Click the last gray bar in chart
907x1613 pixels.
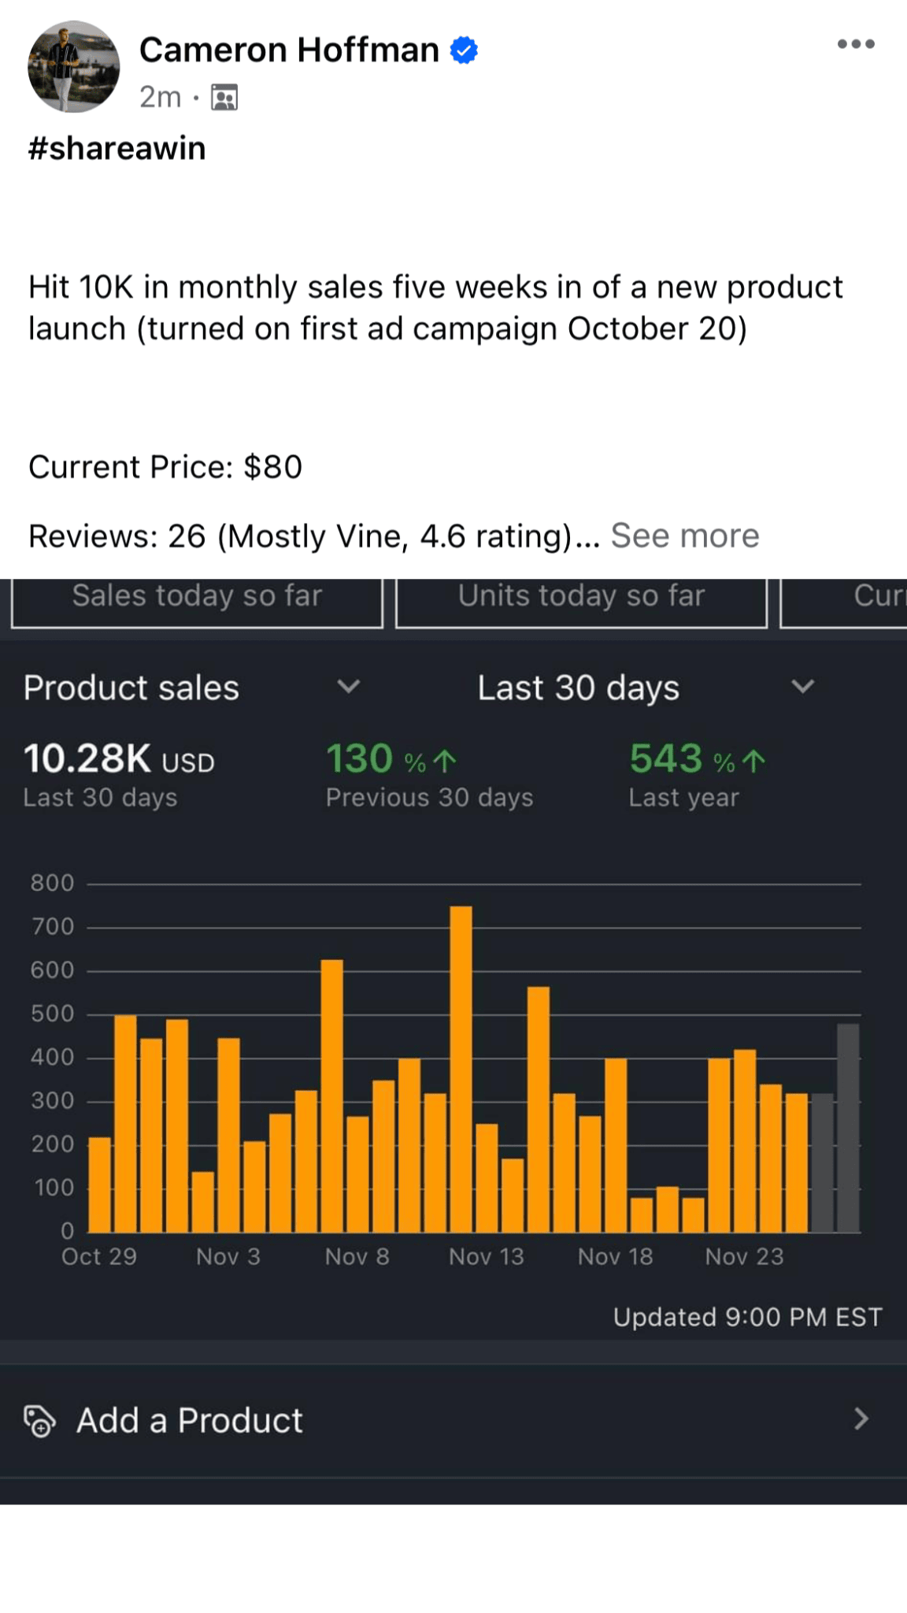click(x=848, y=1128)
